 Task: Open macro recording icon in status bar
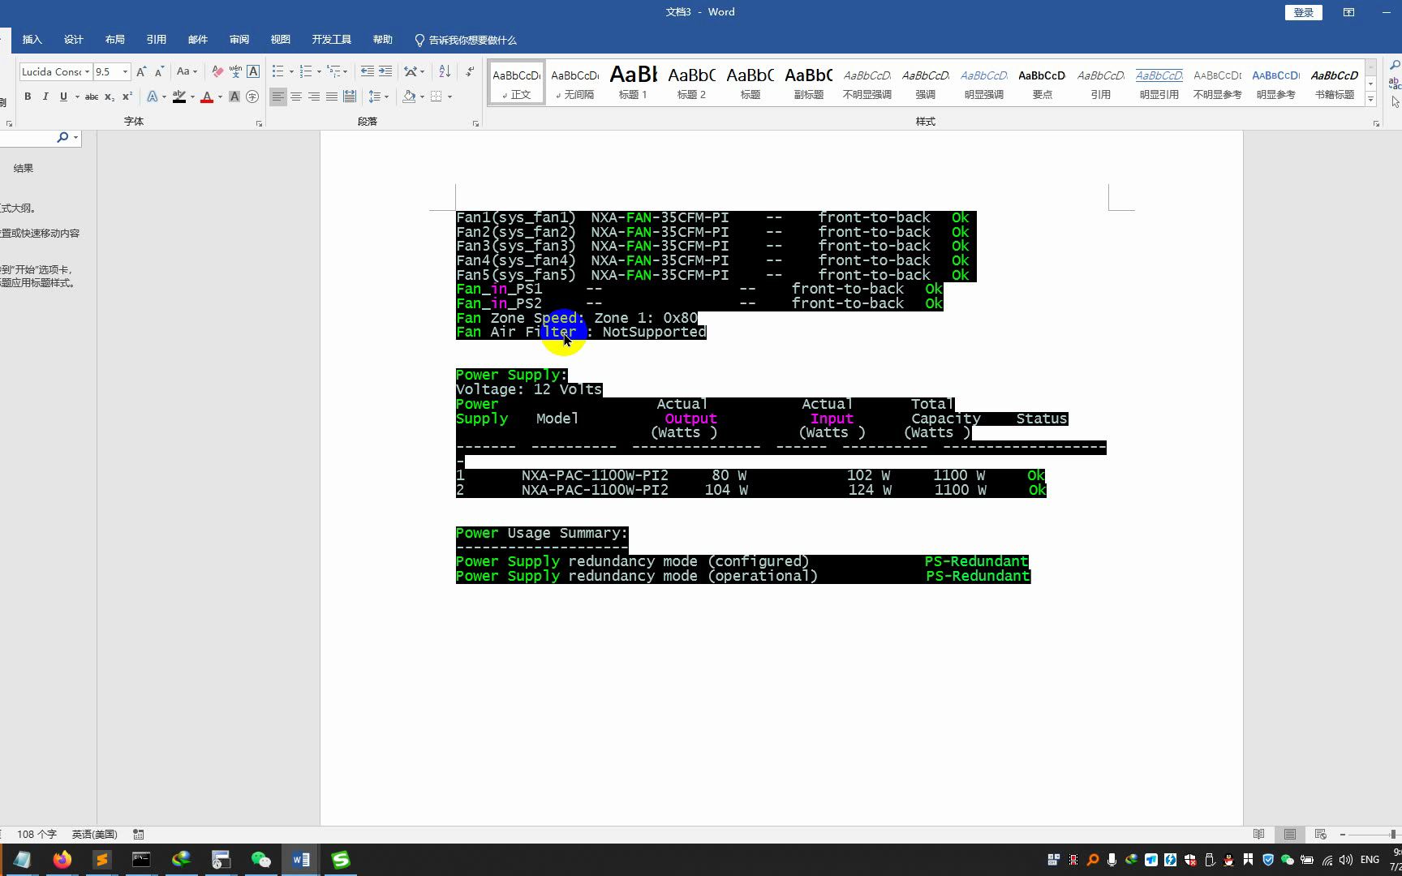click(x=139, y=834)
